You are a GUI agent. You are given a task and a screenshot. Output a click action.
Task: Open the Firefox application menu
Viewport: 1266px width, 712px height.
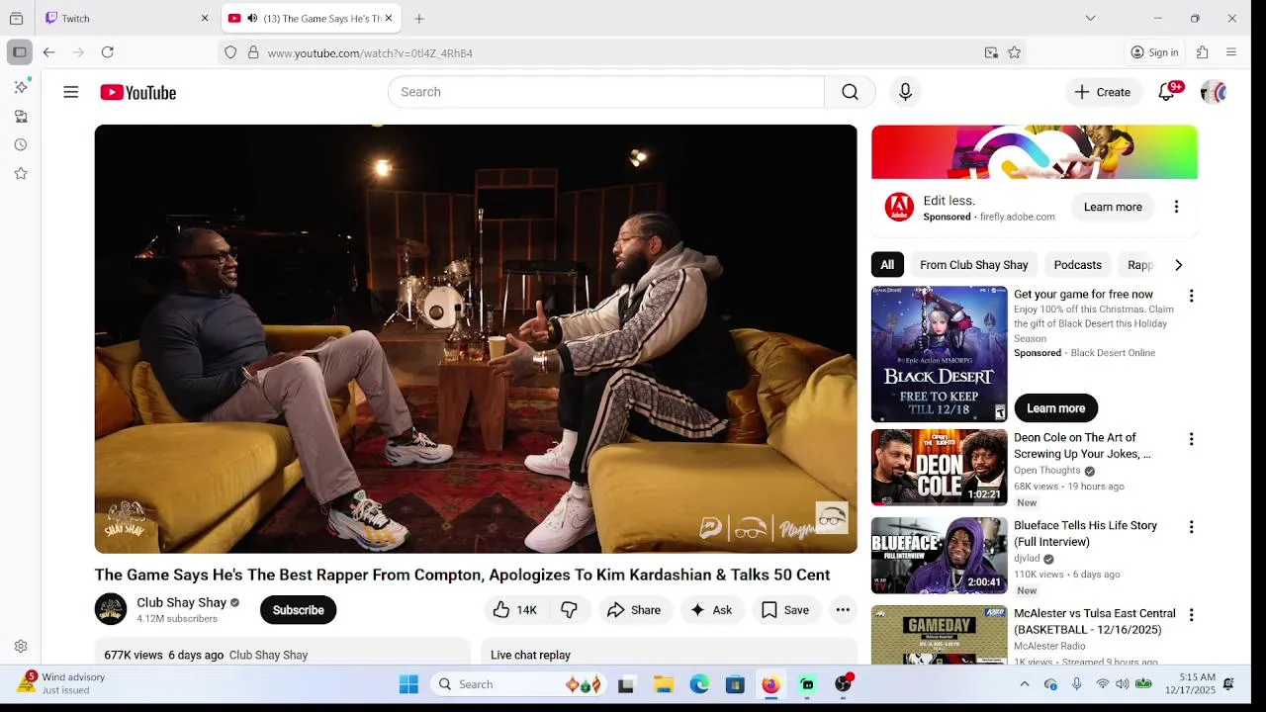pyautogui.click(x=1231, y=52)
